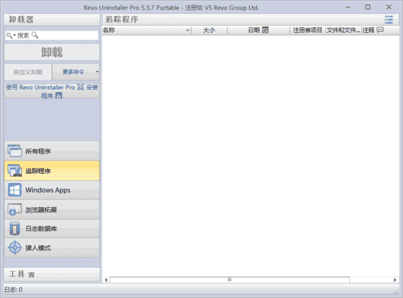Click the 日志: 0 status bar text

pyautogui.click(x=13, y=290)
